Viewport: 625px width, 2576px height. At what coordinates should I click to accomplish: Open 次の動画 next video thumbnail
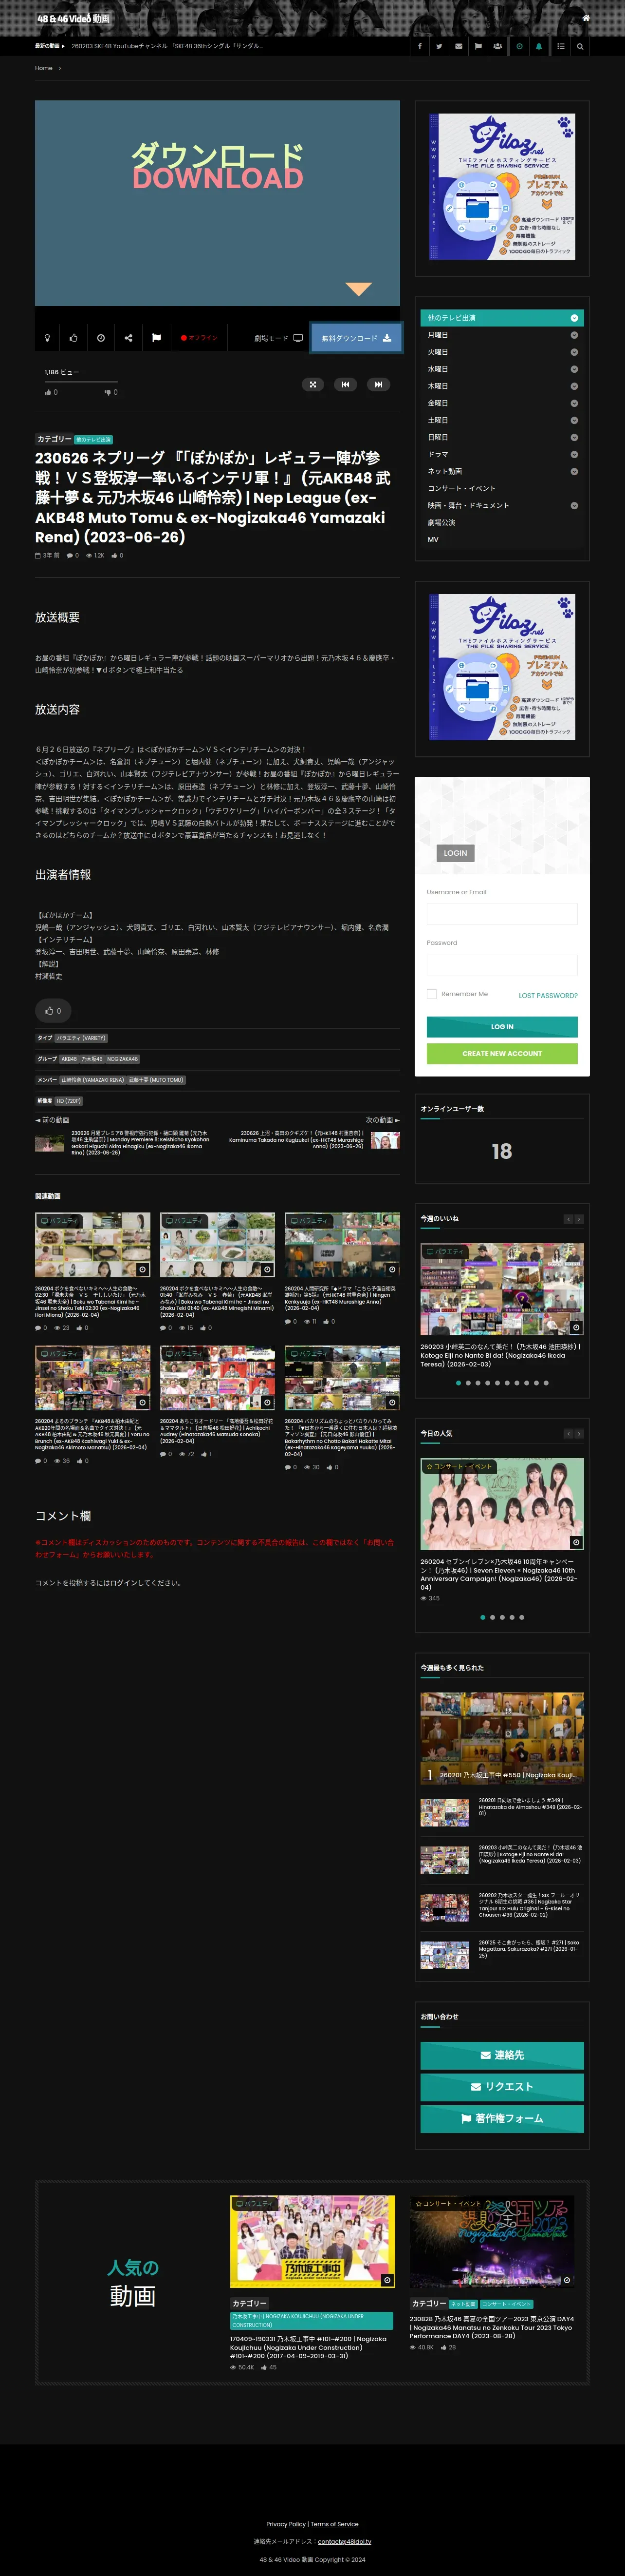tap(385, 1140)
